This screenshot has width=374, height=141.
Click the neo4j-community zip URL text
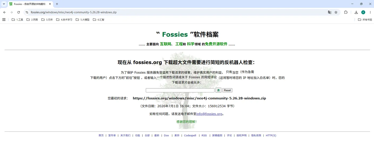199,98
